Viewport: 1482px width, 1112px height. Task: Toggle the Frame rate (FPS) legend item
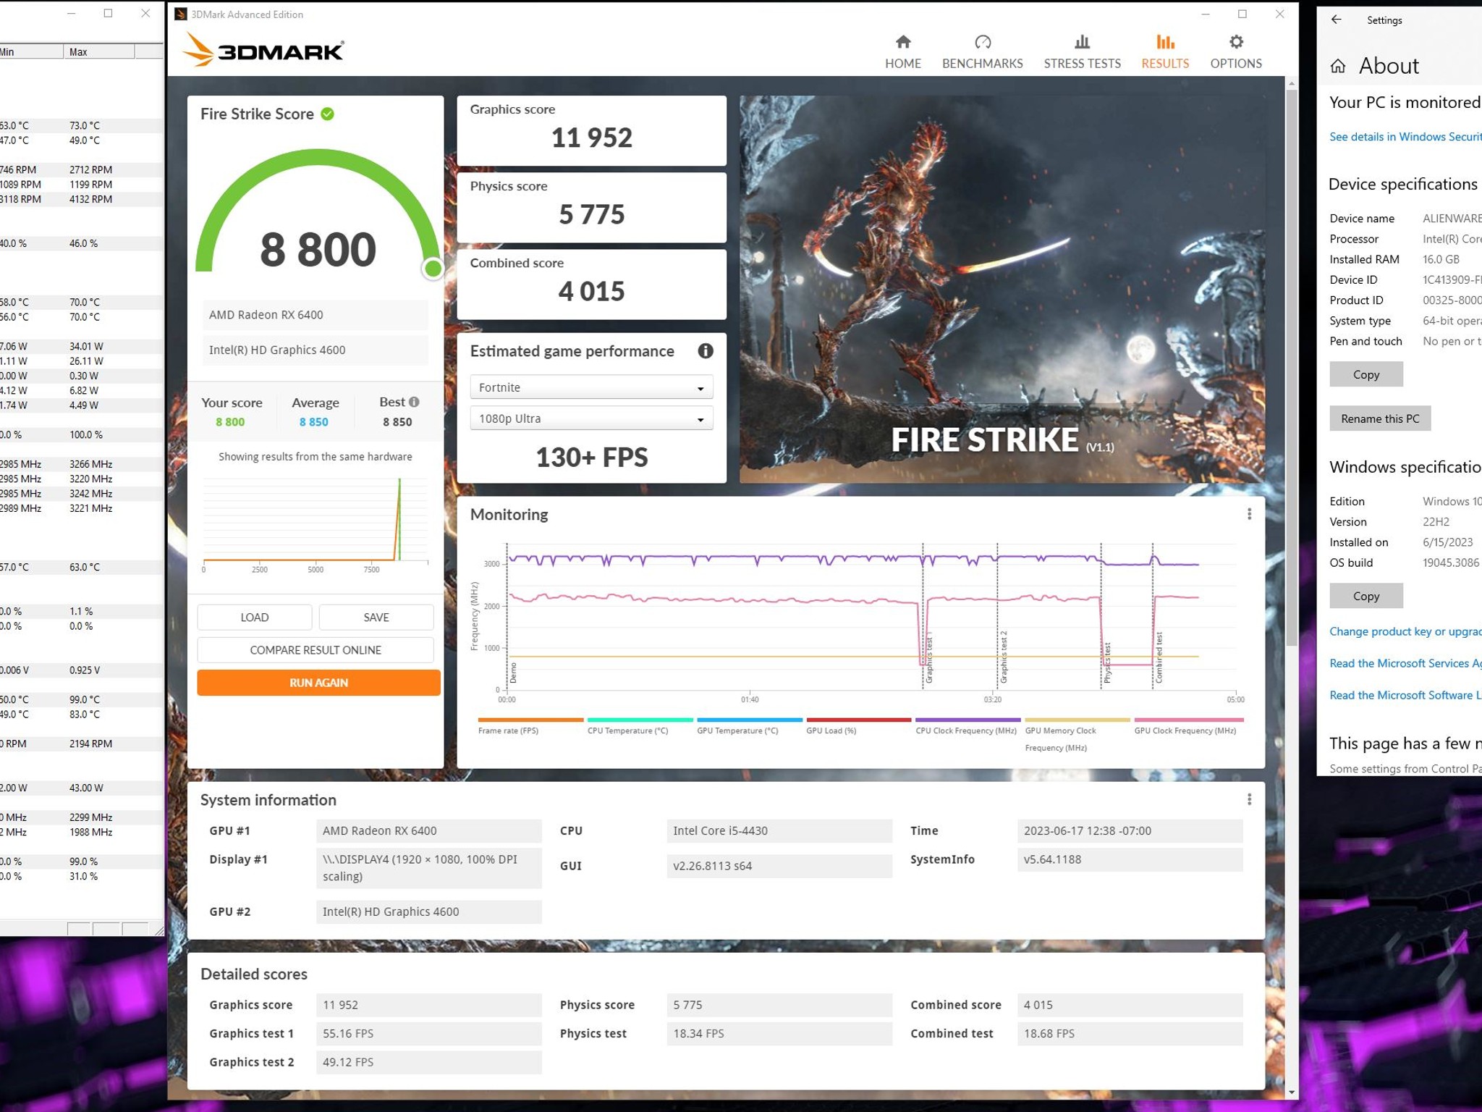pyautogui.click(x=530, y=725)
